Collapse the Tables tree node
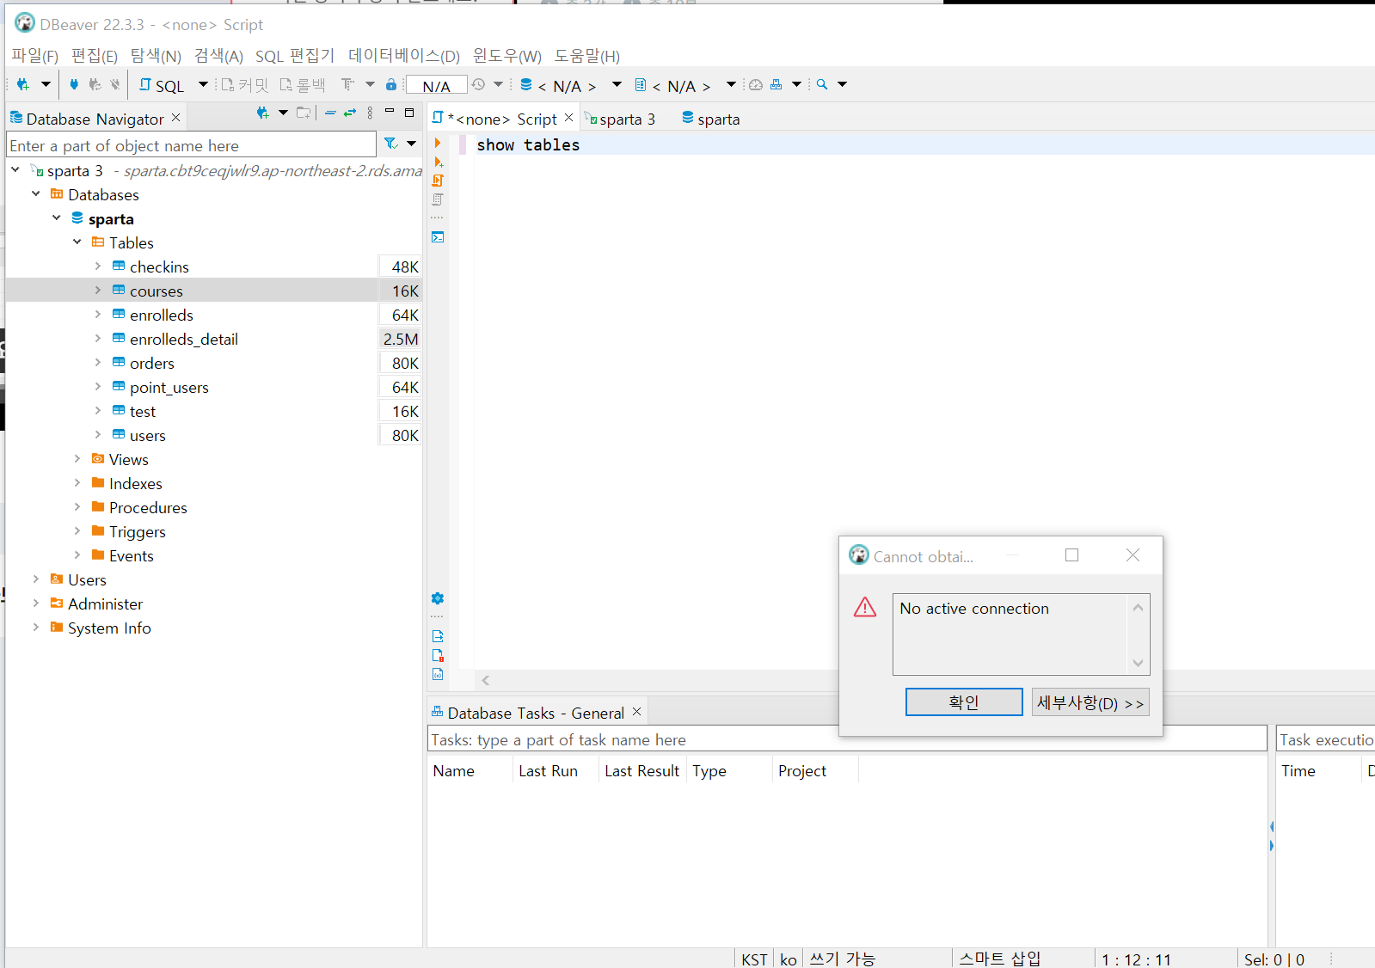The image size is (1375, 968). click(77, 242)
